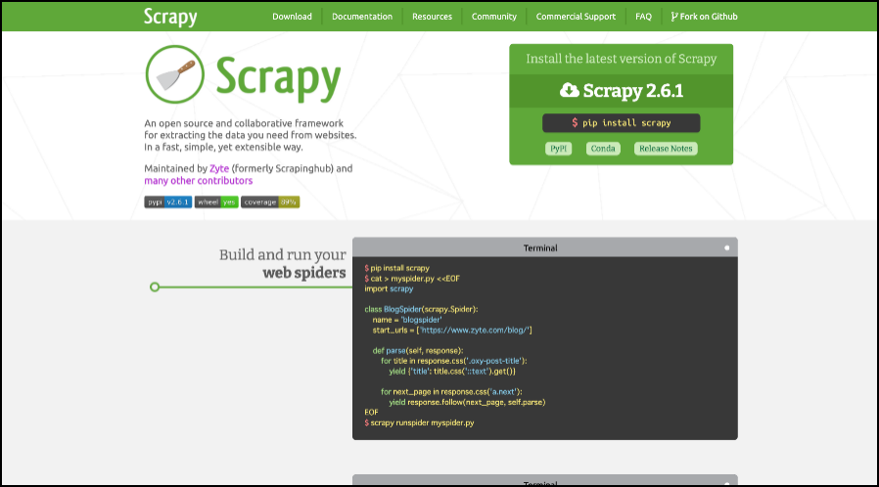
Task: Click 'def parse(self, response):' code line
Action: pos(418,350)
